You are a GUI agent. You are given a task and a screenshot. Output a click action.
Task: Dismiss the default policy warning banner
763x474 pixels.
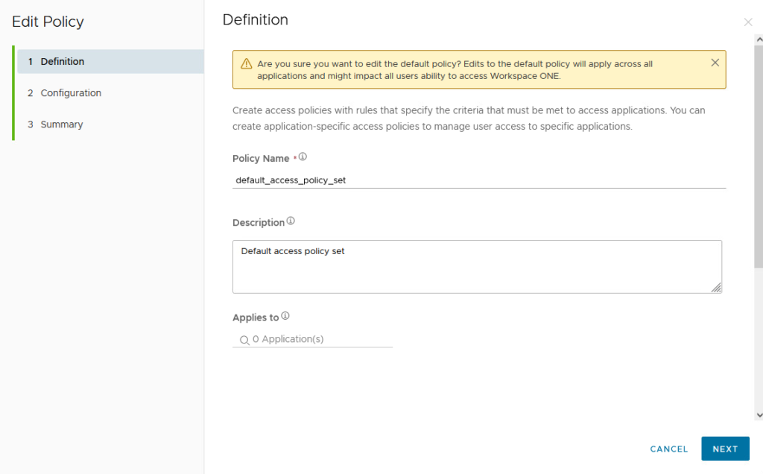click(715, 63)
